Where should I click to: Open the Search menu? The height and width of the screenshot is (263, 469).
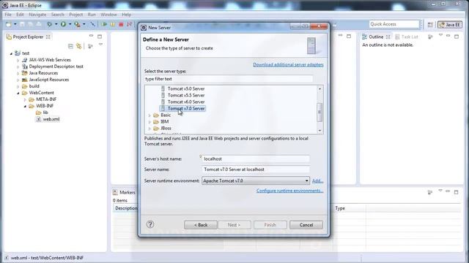57,15
